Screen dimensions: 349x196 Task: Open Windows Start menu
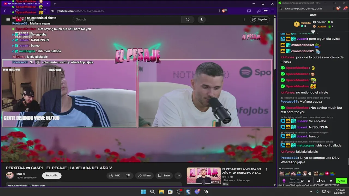click(x=143, y=192)
